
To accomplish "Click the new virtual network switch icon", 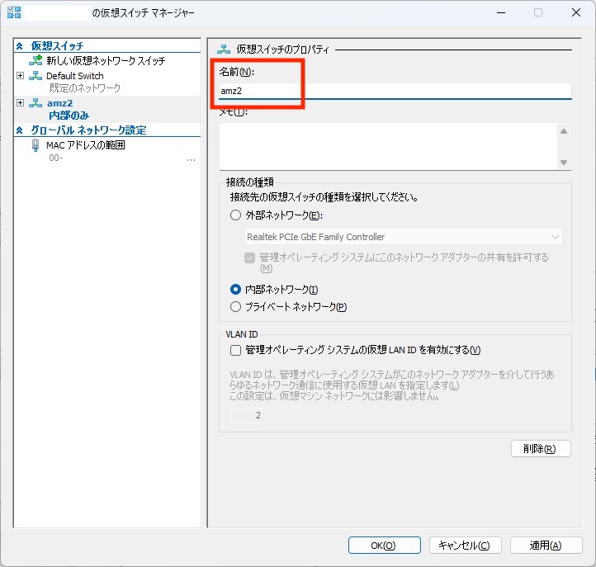I will 35,61.
